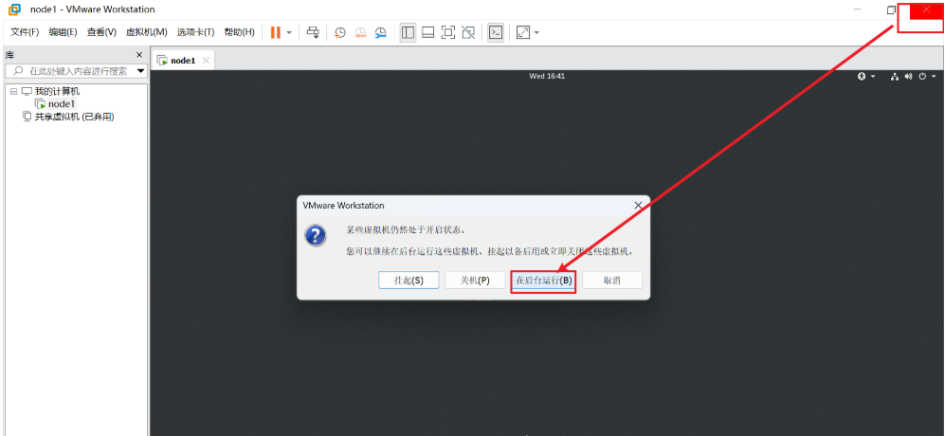Open the 查看(V) menu
This screenshot has height=436, width=945.
pyautogui.click(x=101, y=32)
